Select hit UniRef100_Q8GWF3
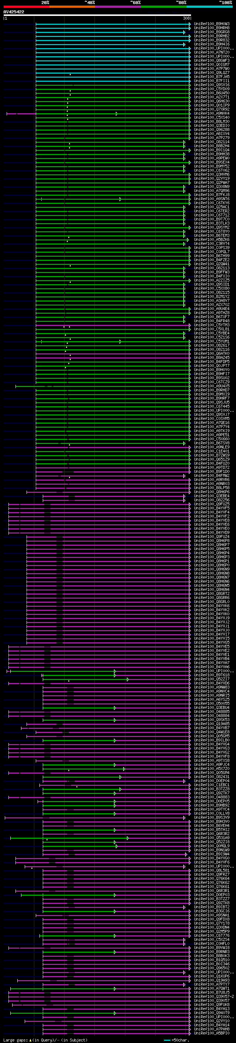This screenshot has height=1043, width=236. [211, 60]
